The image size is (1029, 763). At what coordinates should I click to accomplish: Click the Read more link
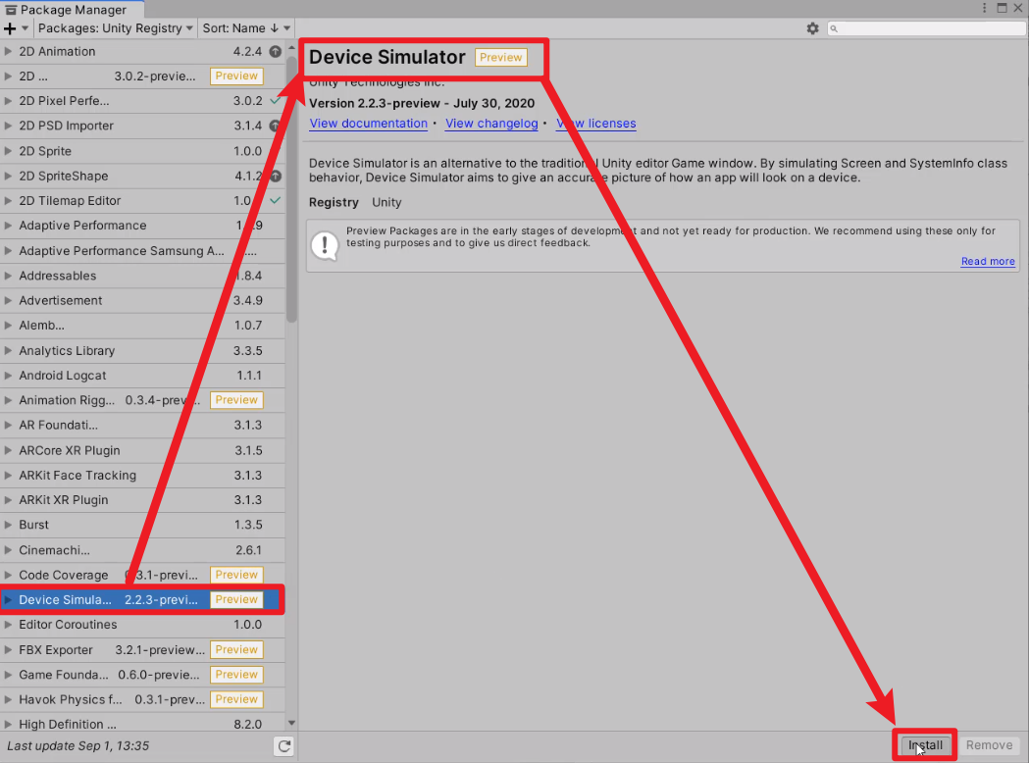[988, 262]
